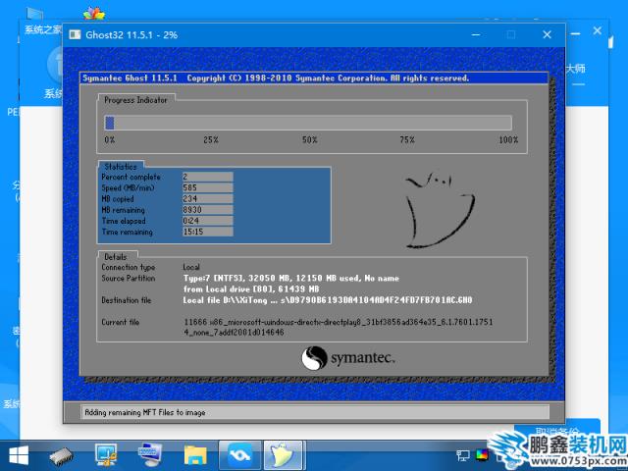
Task: Close the Ghost32 window
Action: [x=548, y=35]
